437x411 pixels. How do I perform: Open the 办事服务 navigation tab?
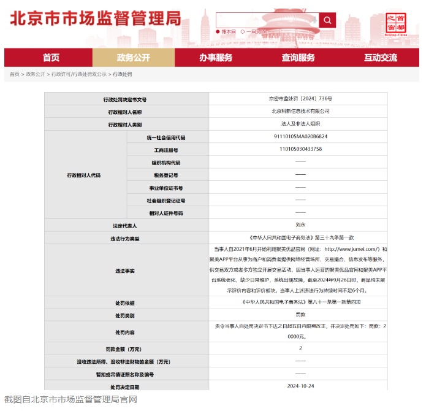[x=216, y=58]
